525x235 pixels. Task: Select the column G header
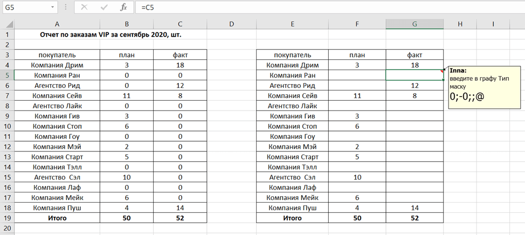click(415, 24)
